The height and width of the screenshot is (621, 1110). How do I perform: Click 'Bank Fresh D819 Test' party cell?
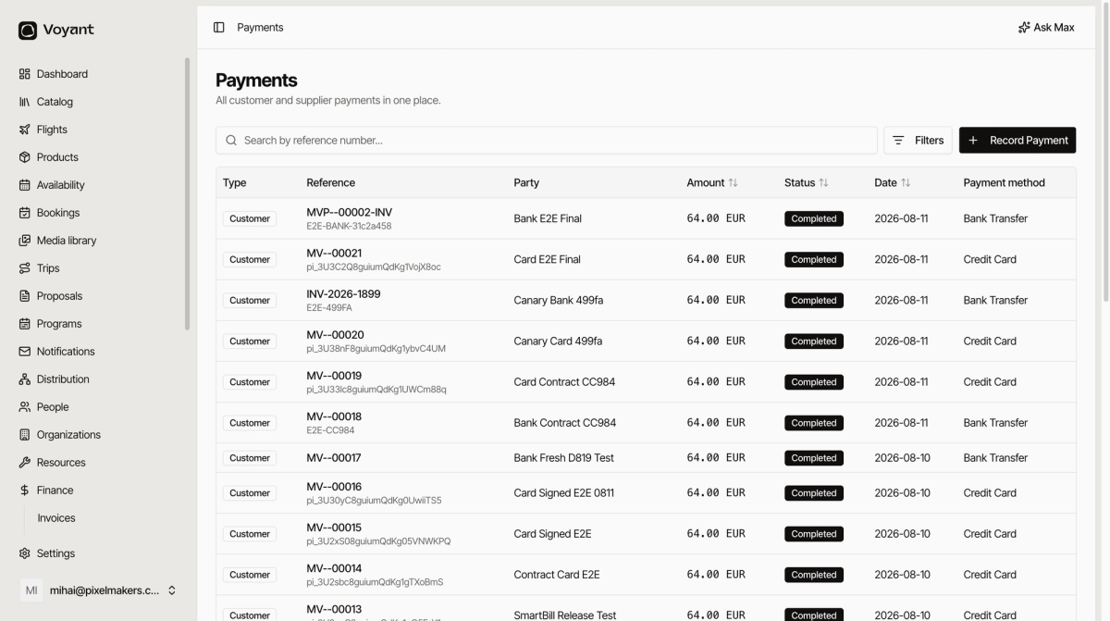pos(563,458)
